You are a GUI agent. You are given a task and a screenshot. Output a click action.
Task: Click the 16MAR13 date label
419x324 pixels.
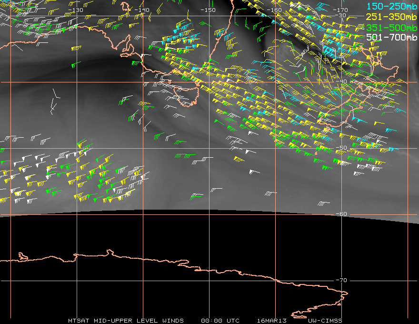[272, 321]
